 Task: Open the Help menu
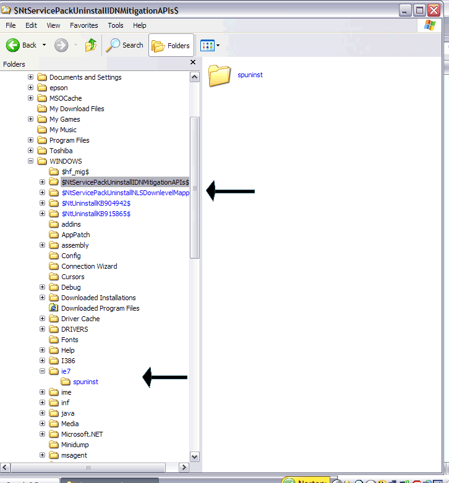139,25
